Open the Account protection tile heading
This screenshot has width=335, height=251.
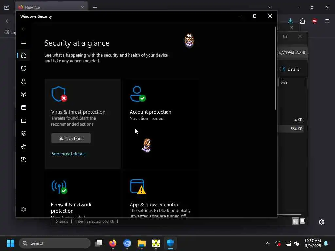coord(150,112)
